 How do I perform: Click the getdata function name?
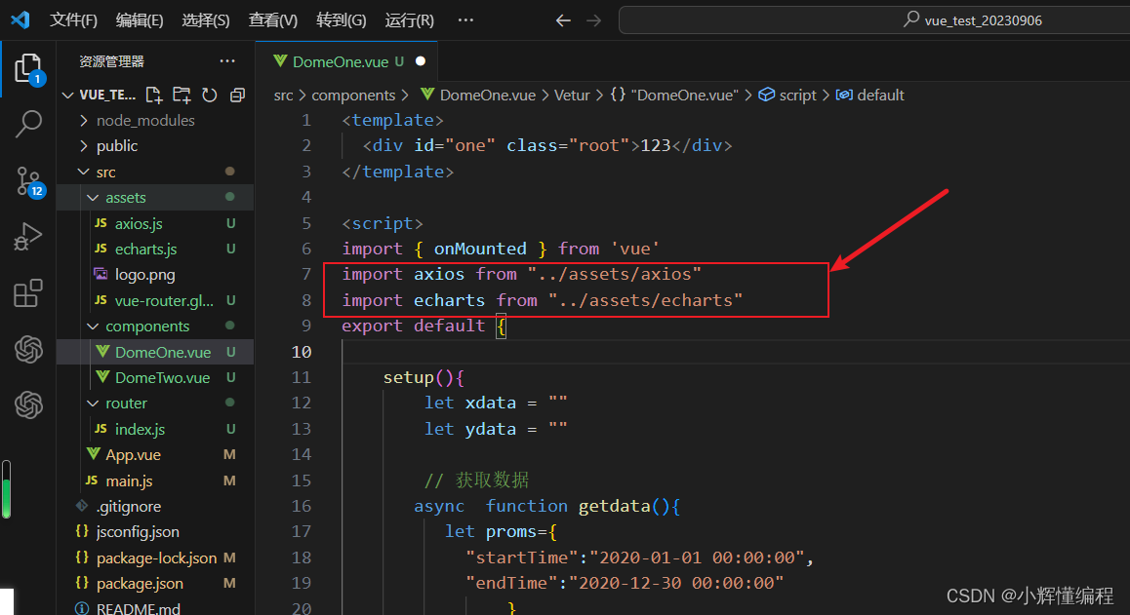click(x=614, y=506)
